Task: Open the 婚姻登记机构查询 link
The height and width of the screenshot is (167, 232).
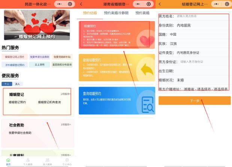Action: point(49,102)
